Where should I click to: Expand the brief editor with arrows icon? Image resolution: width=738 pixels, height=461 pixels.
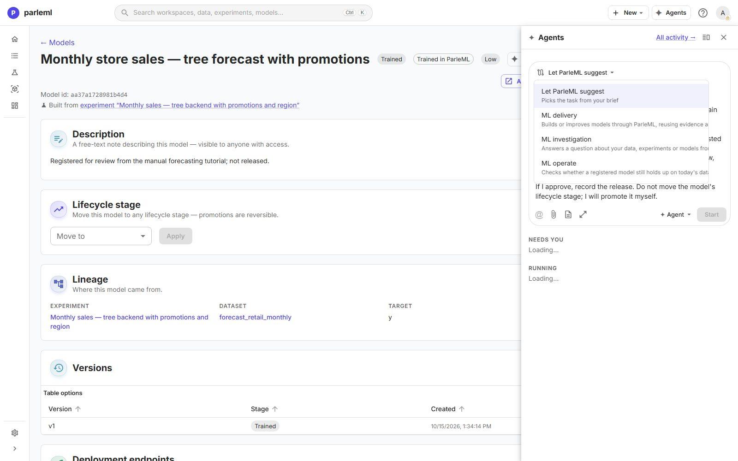point(583,214)
